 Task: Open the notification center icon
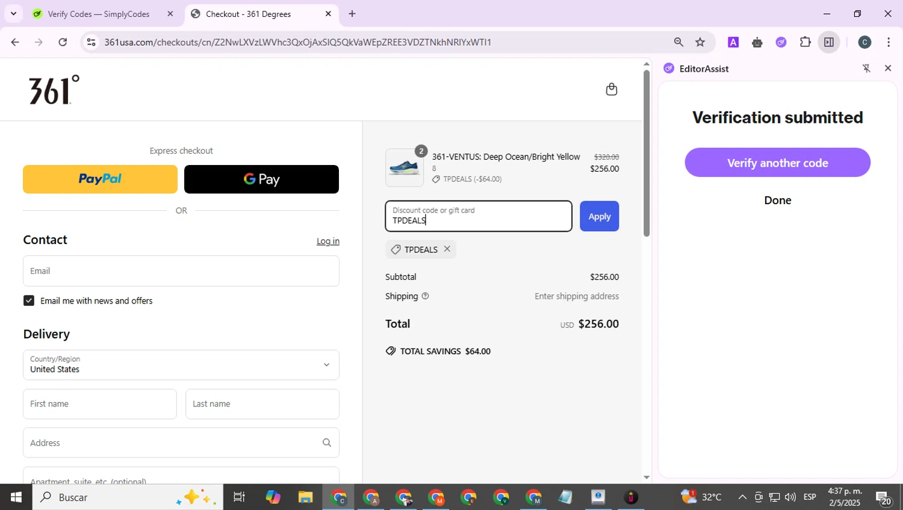(x=884, y=497)
